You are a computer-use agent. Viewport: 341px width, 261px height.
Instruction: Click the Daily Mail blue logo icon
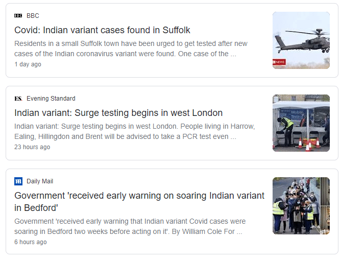(x=18, y=181)
